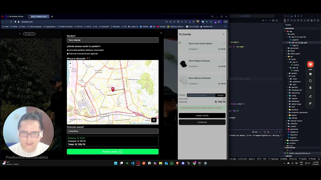Focus the Nombre field with Terry Martel
Viewport: 321px width, 180px height.
tap(113, 40)
